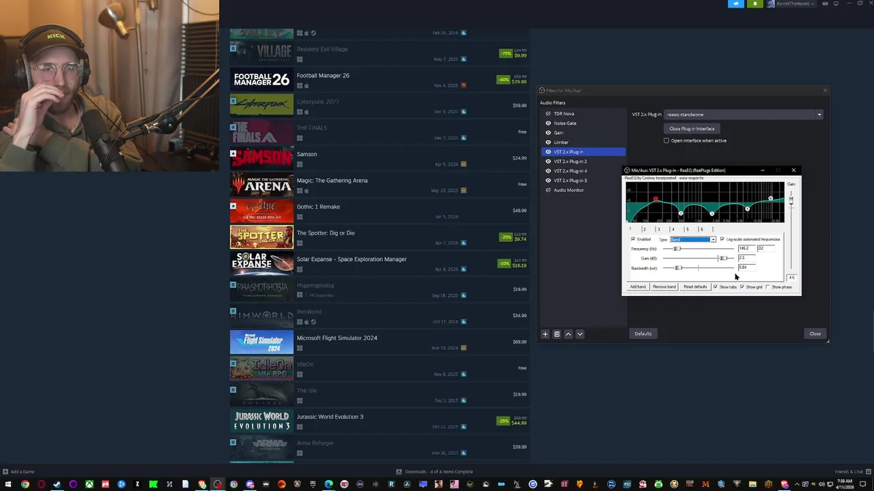Click Windows Start button on taskbar
This screenshot has width=874, height=491.
8,484
